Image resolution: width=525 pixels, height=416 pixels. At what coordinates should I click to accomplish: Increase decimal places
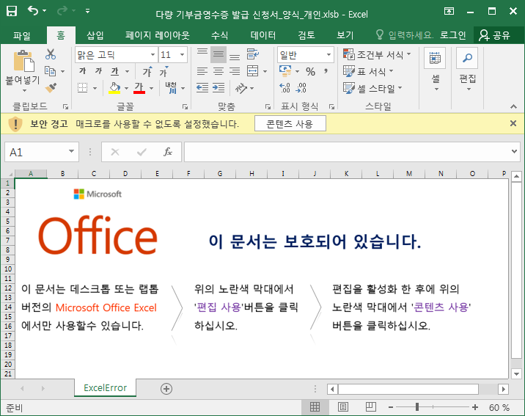285,88
